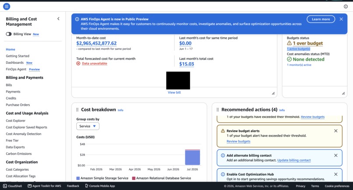The image size is (353, 190).
Task: Open the Privacy footer link
Action: tap(300, 186)
